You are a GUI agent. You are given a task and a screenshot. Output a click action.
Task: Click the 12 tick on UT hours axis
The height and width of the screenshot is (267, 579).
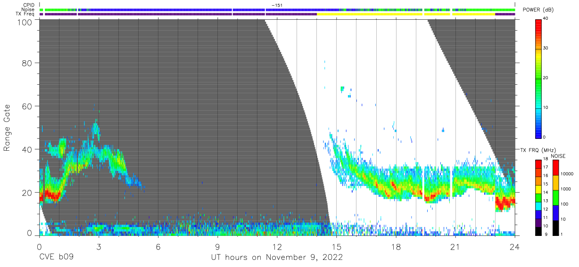click(277, 246)
